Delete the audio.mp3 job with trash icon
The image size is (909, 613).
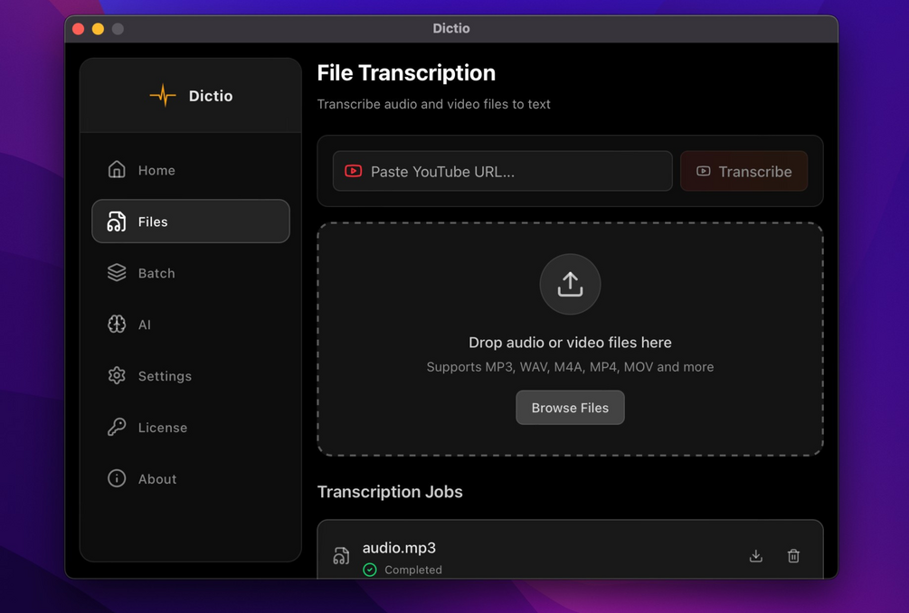tap(793, 556)
